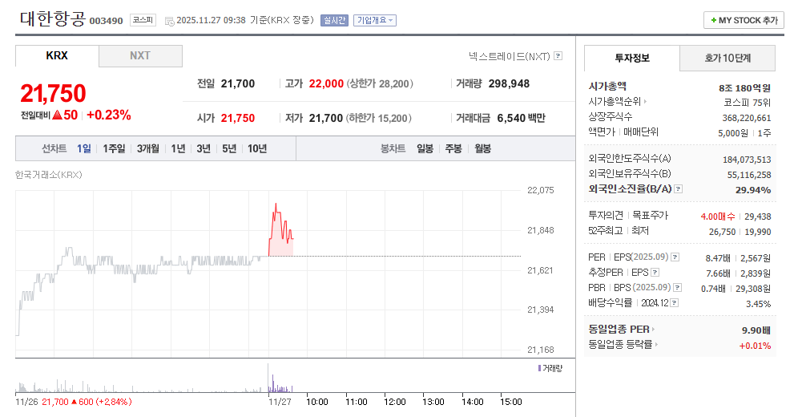The height and width of the screenshot is (417, 798).
Task: Open the 투자정보 tab
Action: pos(632,58)
